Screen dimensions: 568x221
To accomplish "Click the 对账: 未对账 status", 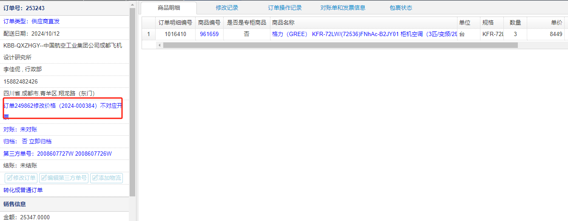I will point(20,129).
